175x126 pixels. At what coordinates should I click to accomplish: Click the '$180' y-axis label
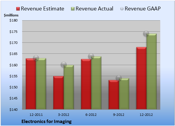pyautogui.click(x=13, y=20)
